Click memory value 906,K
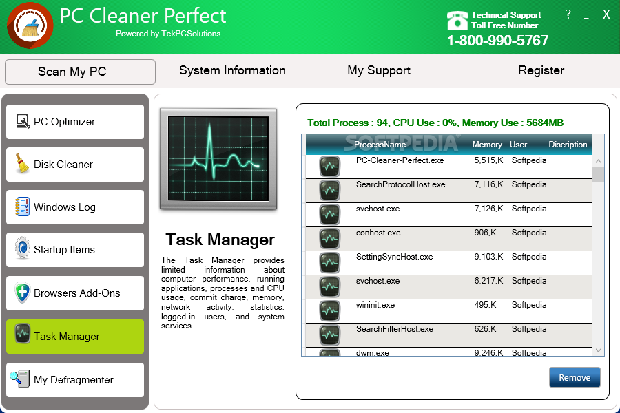Image resolution: width=620 pixels, height=413 pixels. (485, 233)
